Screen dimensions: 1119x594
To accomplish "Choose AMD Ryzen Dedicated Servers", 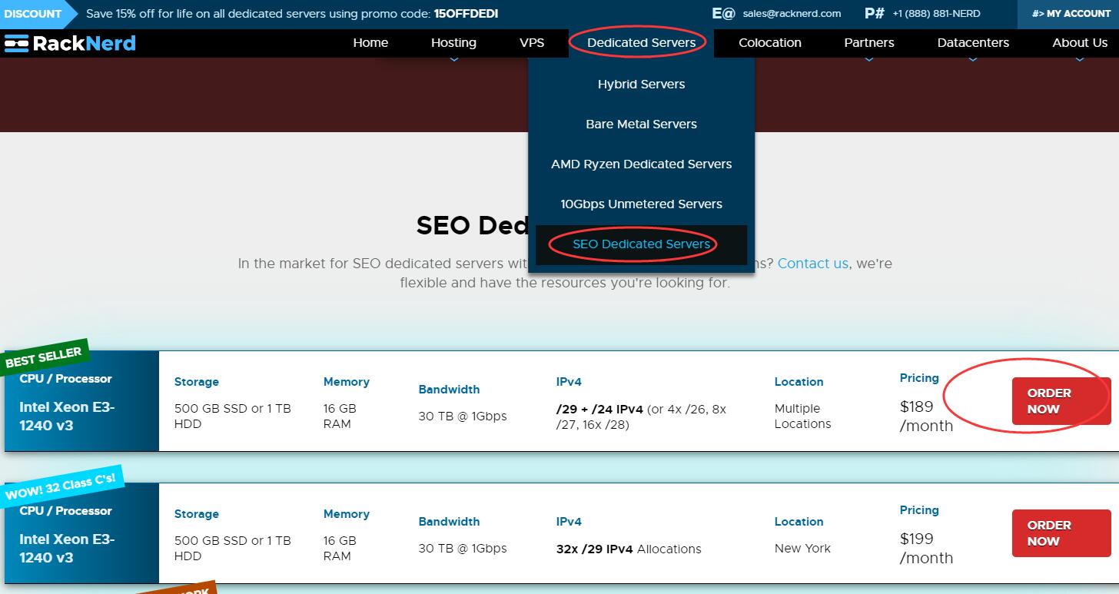I will (x=642, y=164).
